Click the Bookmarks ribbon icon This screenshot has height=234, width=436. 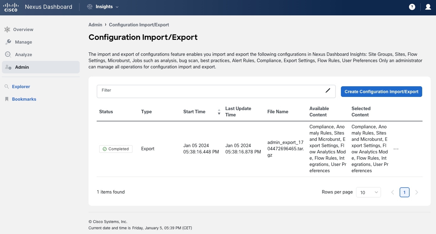7,99
